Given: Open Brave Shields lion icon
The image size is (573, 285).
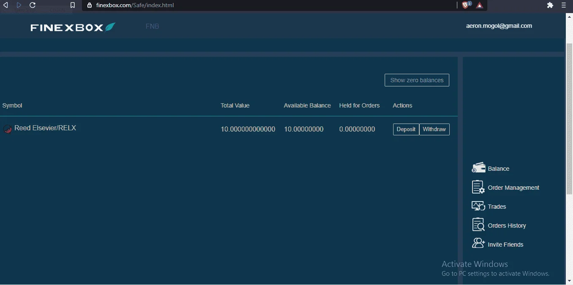Looking at the screenshot, I should [x=466, y=5].
